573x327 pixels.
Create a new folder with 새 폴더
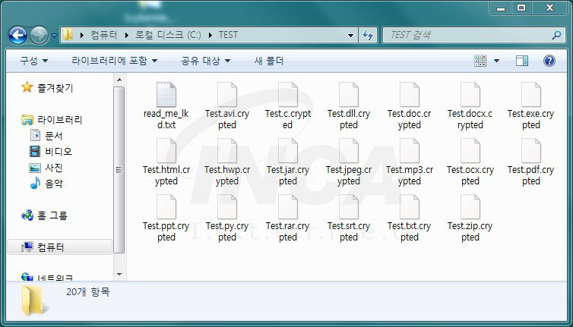[268, 61]
